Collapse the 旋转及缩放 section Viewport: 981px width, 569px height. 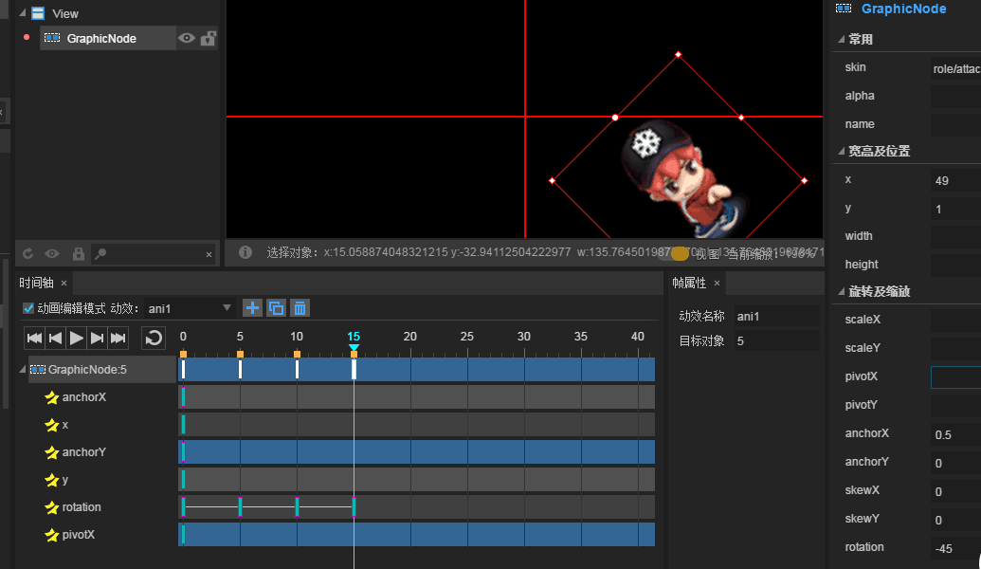(841, 292)
